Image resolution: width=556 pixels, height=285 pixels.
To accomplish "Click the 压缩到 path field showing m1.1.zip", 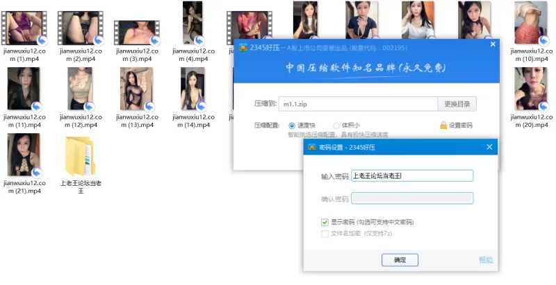I will tap(357, 104).
